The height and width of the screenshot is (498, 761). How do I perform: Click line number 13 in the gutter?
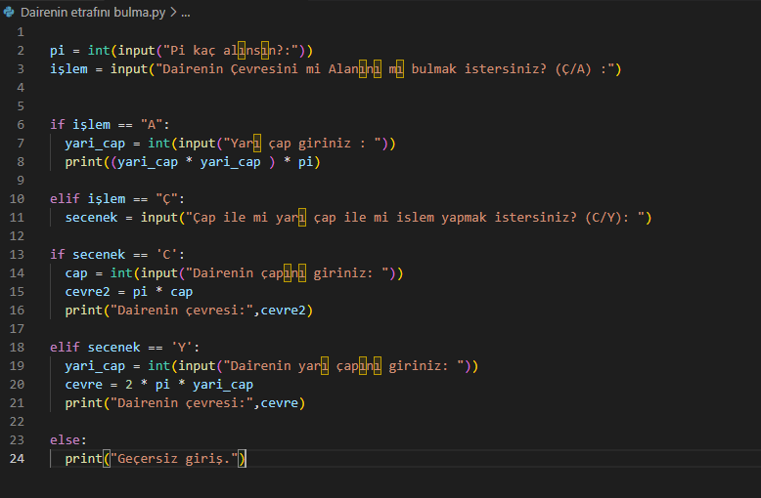point(17,254)
